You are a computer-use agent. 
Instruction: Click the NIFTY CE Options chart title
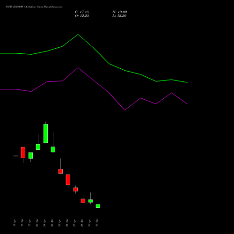click(x=34, y=7)
